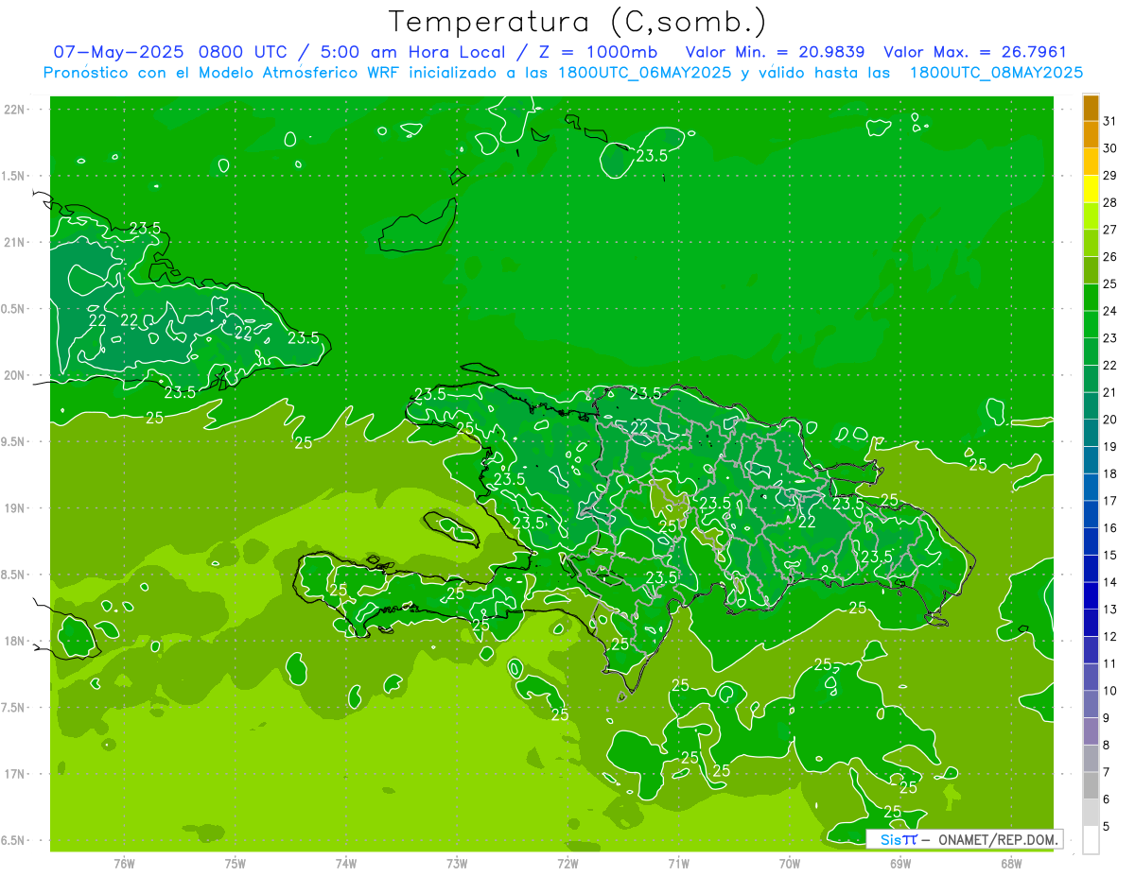
Task: Click the '73W' longitude axis label
Action: [x=457, y=864]
